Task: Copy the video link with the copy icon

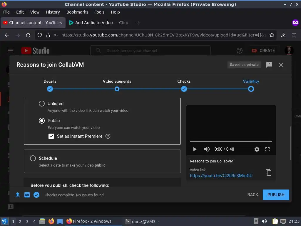Action: tap(268, 172)
